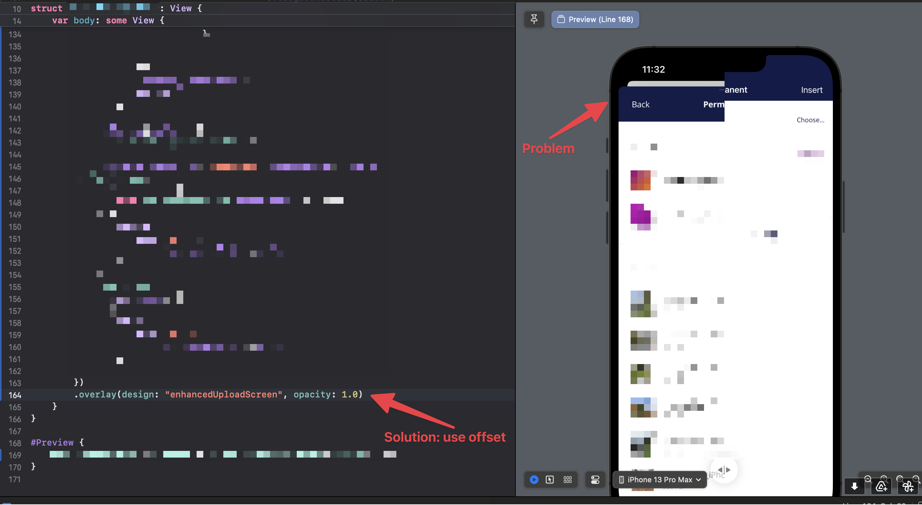This screenshot has width=922, height=505.
Task: Pin the preview with the pushpin icon
Action: click(x=534, y=19)
